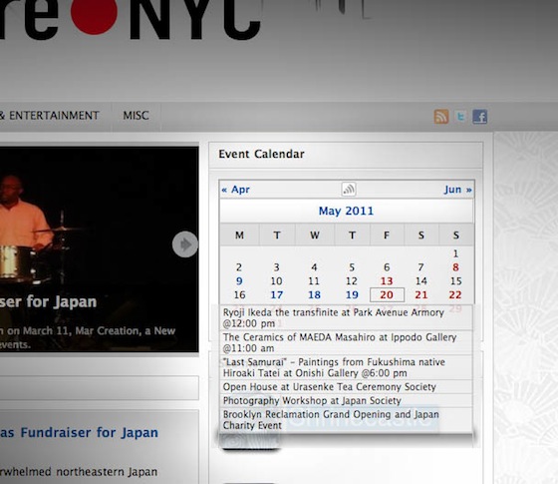558x484 pixels.
Task: Select May 13 in calendar
Action: pos(387,280)
